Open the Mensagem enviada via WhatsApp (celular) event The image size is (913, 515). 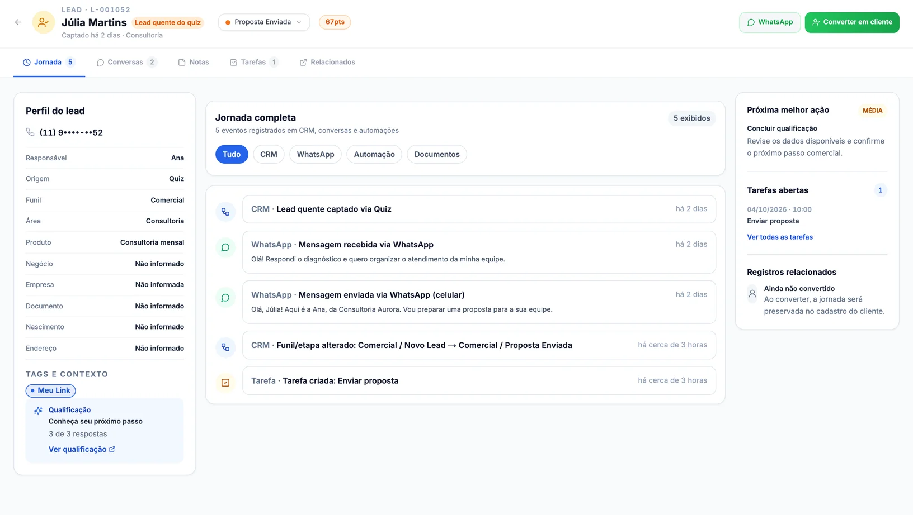click(x=479, y=302)
